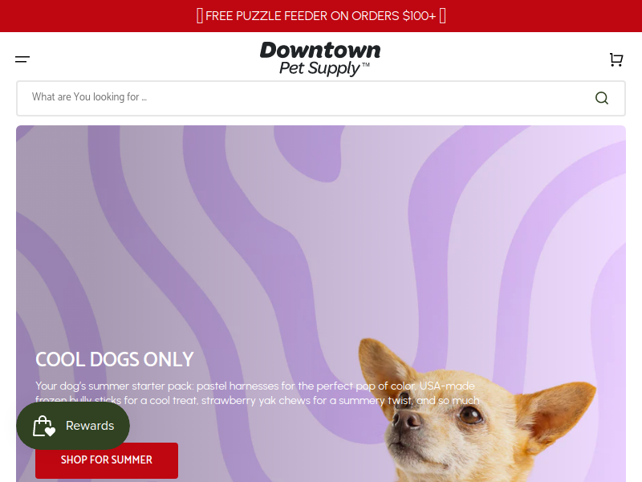Viewport: 642px width, 482px height.
Task: Click the magnifying glass search icon
Action: pyautogui.click(x=601, y=98)
